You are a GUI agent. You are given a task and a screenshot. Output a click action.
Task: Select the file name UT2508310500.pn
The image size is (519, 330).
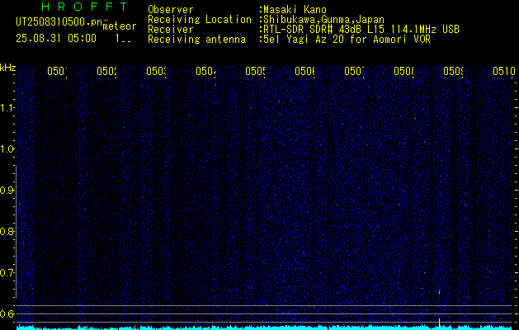coord(59,22)
